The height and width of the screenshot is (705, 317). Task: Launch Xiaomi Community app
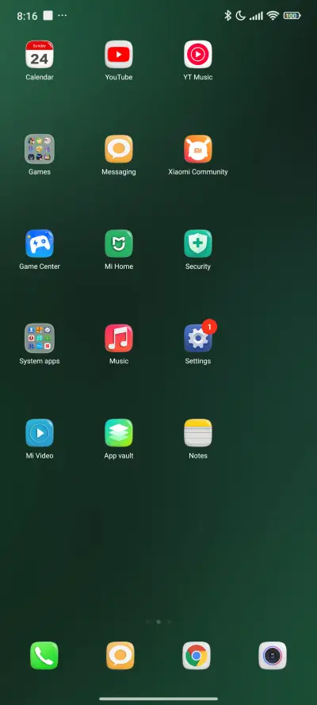coord(198,149)
